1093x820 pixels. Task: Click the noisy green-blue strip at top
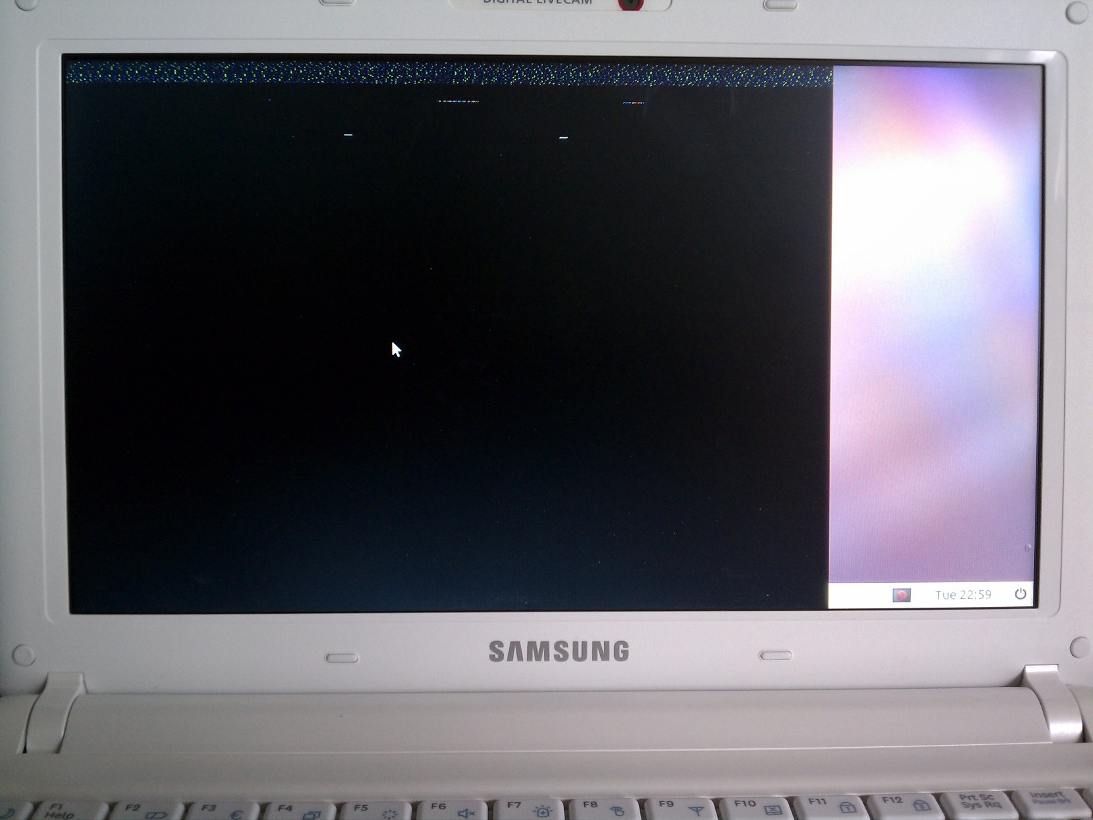[449, 74]
